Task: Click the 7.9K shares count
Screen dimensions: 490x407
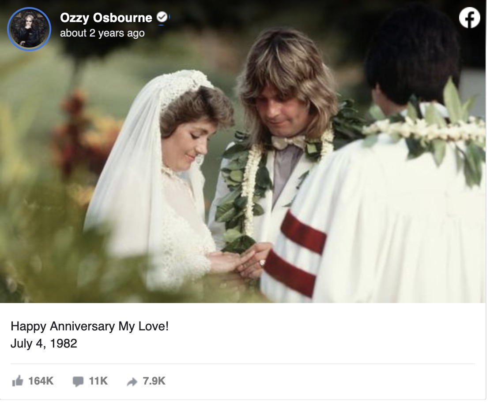Action: (154, 381)
